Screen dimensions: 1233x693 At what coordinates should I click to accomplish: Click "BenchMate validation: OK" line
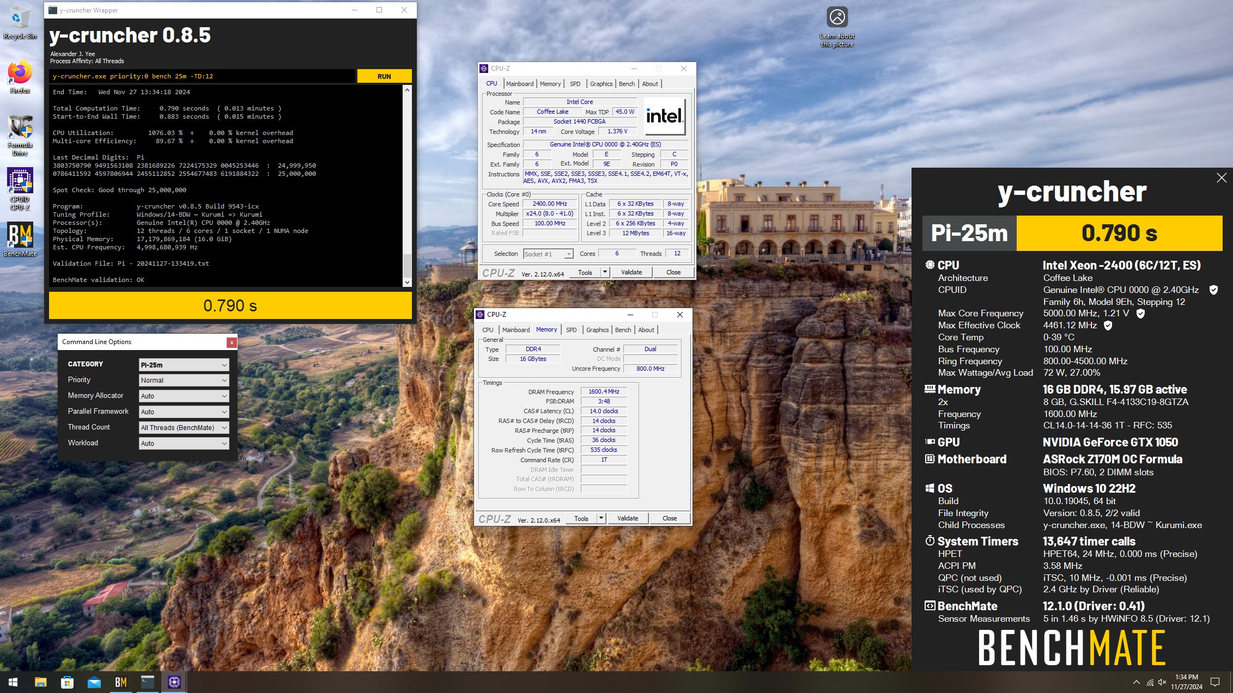(x=99, y=280)
